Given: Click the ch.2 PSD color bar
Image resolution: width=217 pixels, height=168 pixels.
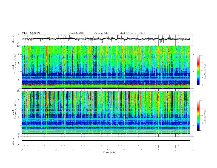Looking at the screenshot, I should (198, 116).
